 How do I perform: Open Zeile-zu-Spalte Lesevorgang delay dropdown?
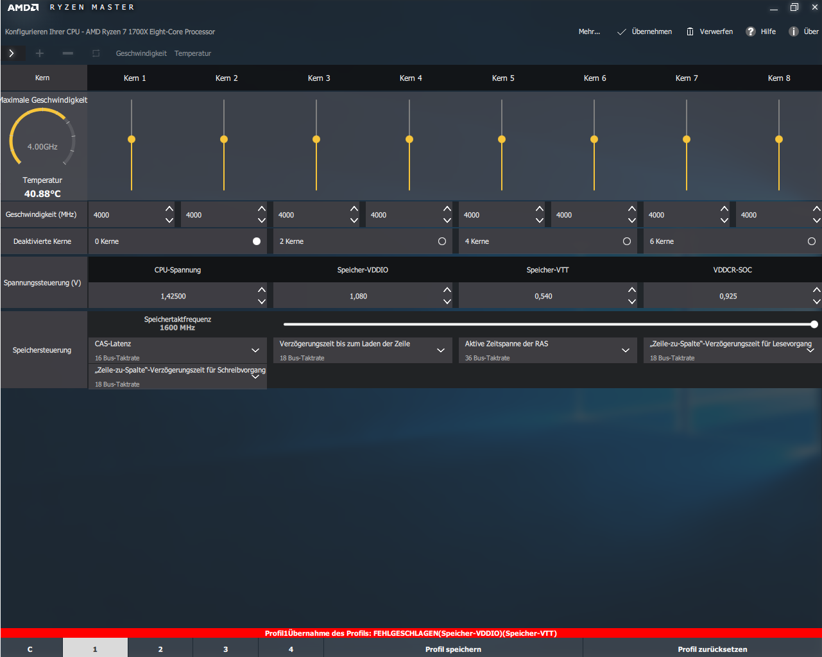(733, 350)
